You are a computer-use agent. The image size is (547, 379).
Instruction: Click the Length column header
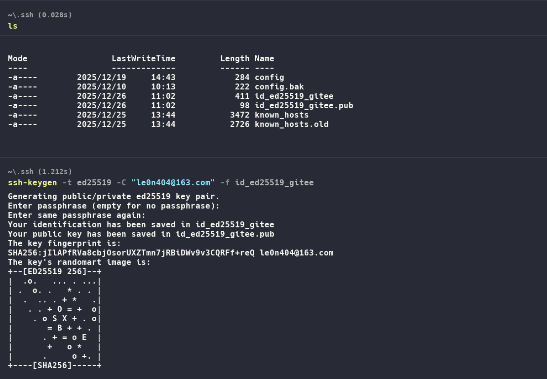pyautogui.click(x=234, y=59)
